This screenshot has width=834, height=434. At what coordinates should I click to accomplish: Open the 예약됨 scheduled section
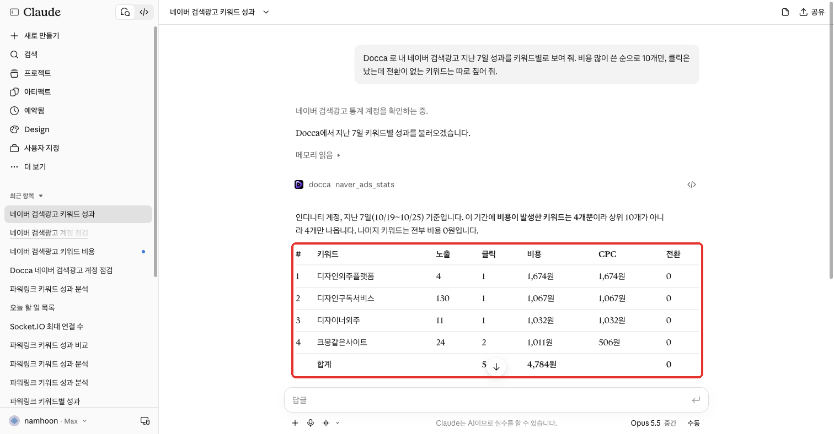(79, 111)
